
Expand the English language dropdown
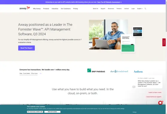pos(140,9)
